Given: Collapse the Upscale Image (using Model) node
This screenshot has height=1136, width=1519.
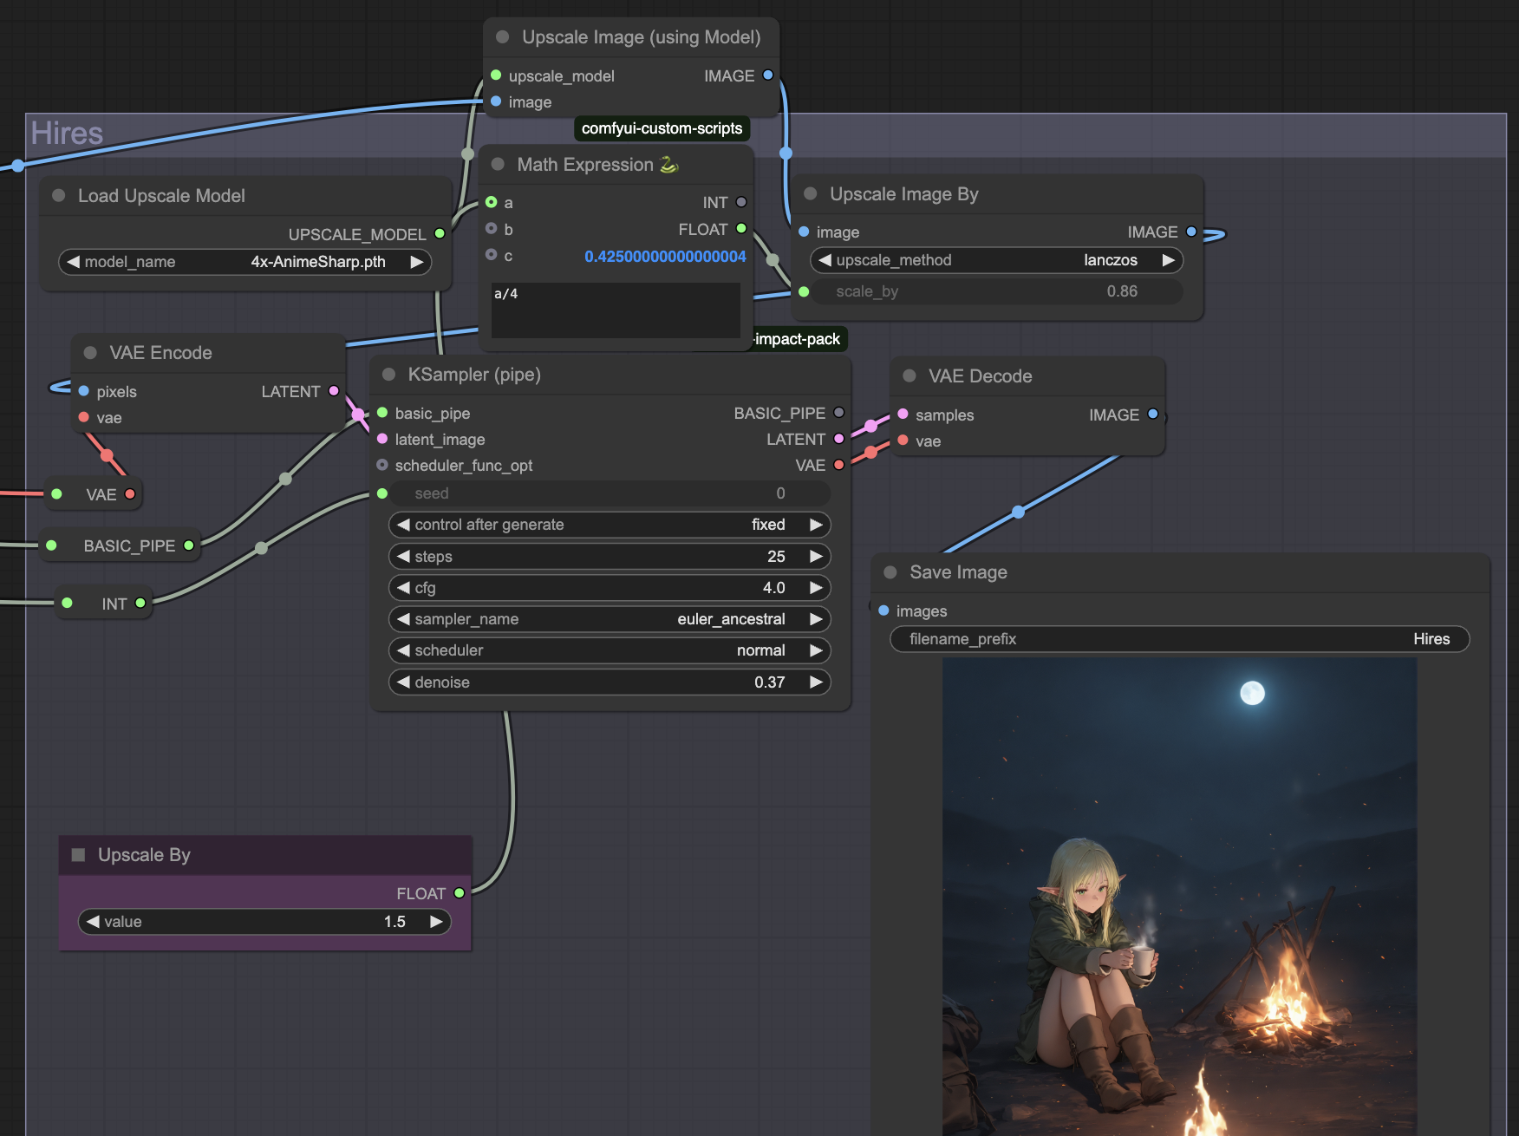Looking at the screenshot, I should tap(502, 37).
